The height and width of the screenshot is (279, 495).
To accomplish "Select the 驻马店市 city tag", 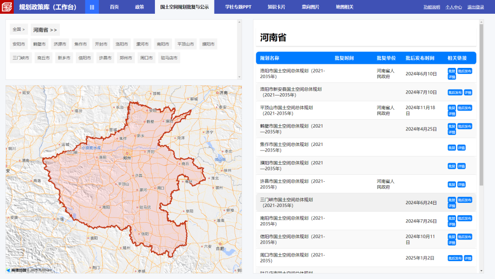I will [x=169, y=58].
